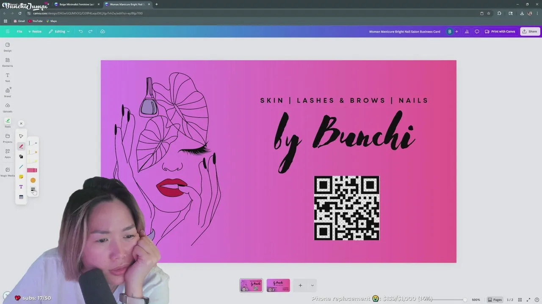Viewport: 542px width, 304px height.
Task: Open stroke weight settings icon
Action: coord(33,190)
